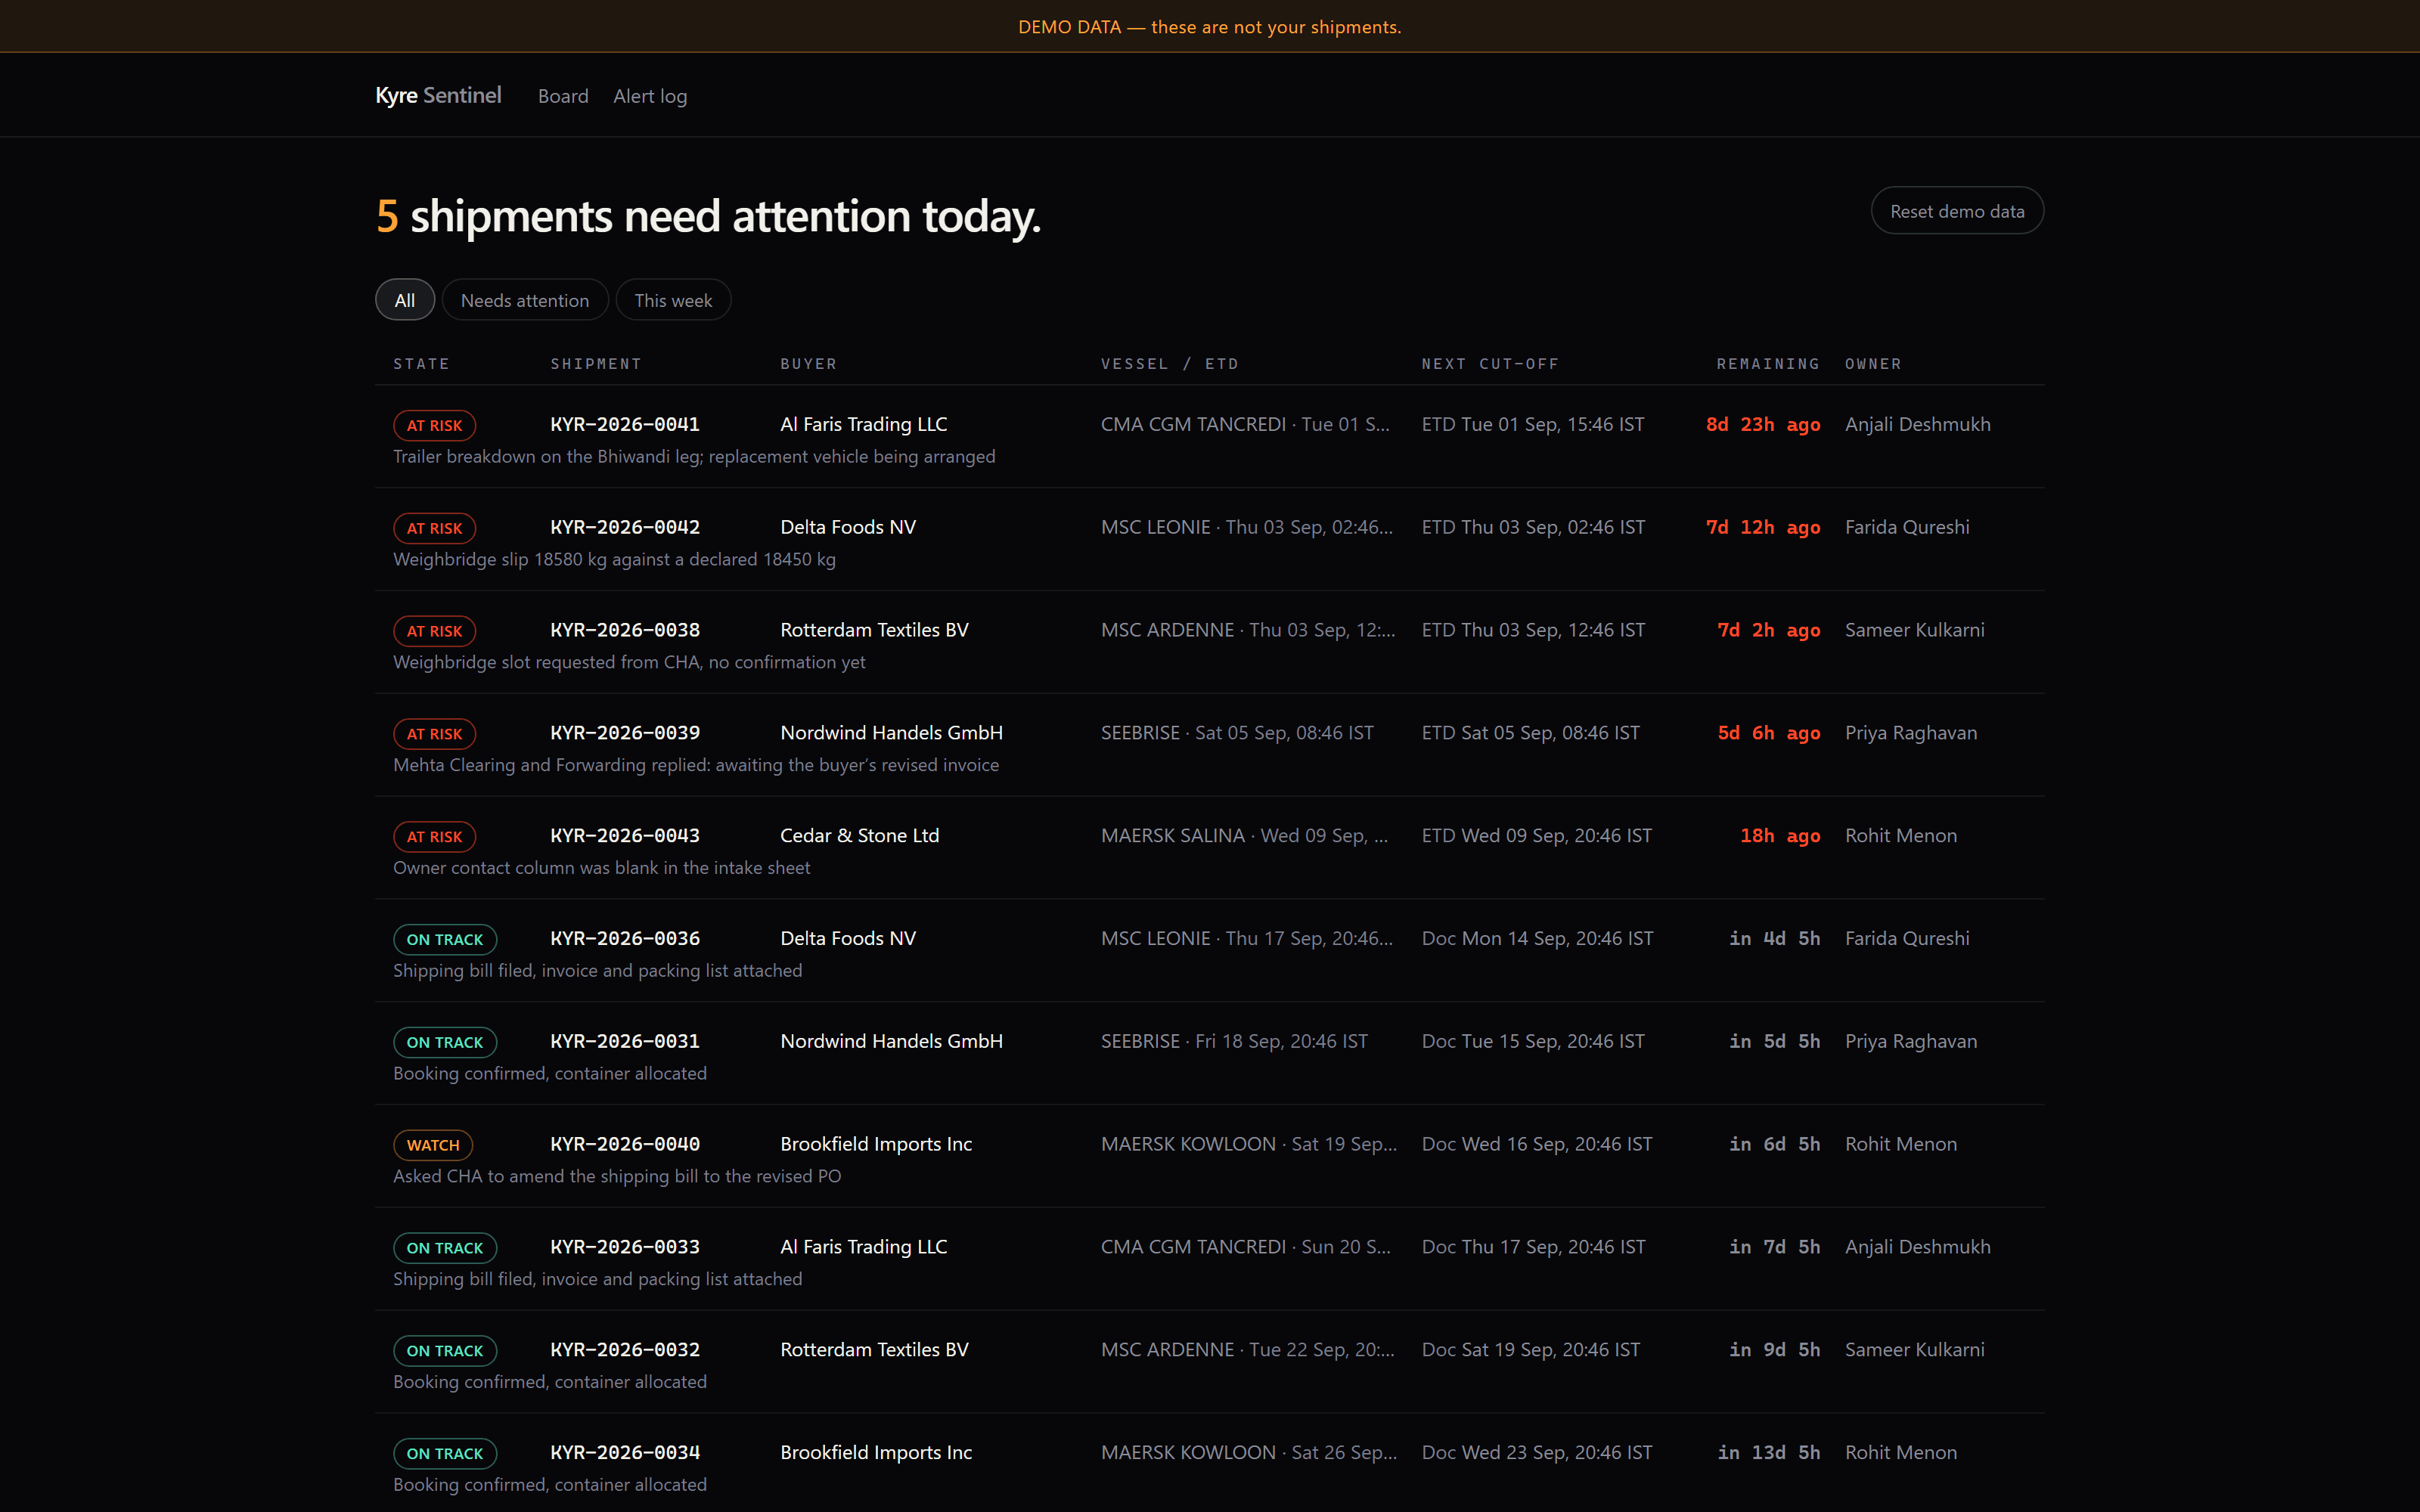2420x1512 pixels.
Task: Select buyer Brookfield Imports Inc in KYR-2026-0040 row
Action: pos(876,1144)
